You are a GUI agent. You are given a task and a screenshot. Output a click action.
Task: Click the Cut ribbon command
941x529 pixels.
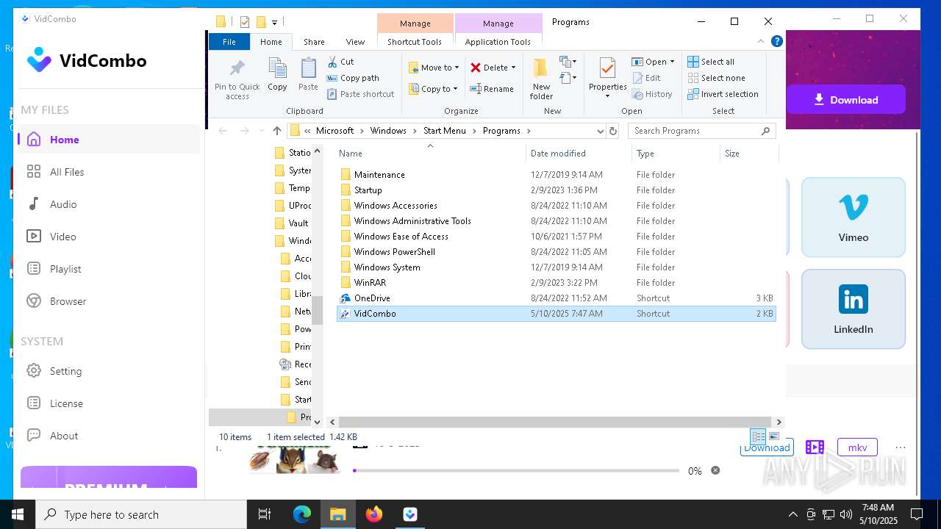340,62
